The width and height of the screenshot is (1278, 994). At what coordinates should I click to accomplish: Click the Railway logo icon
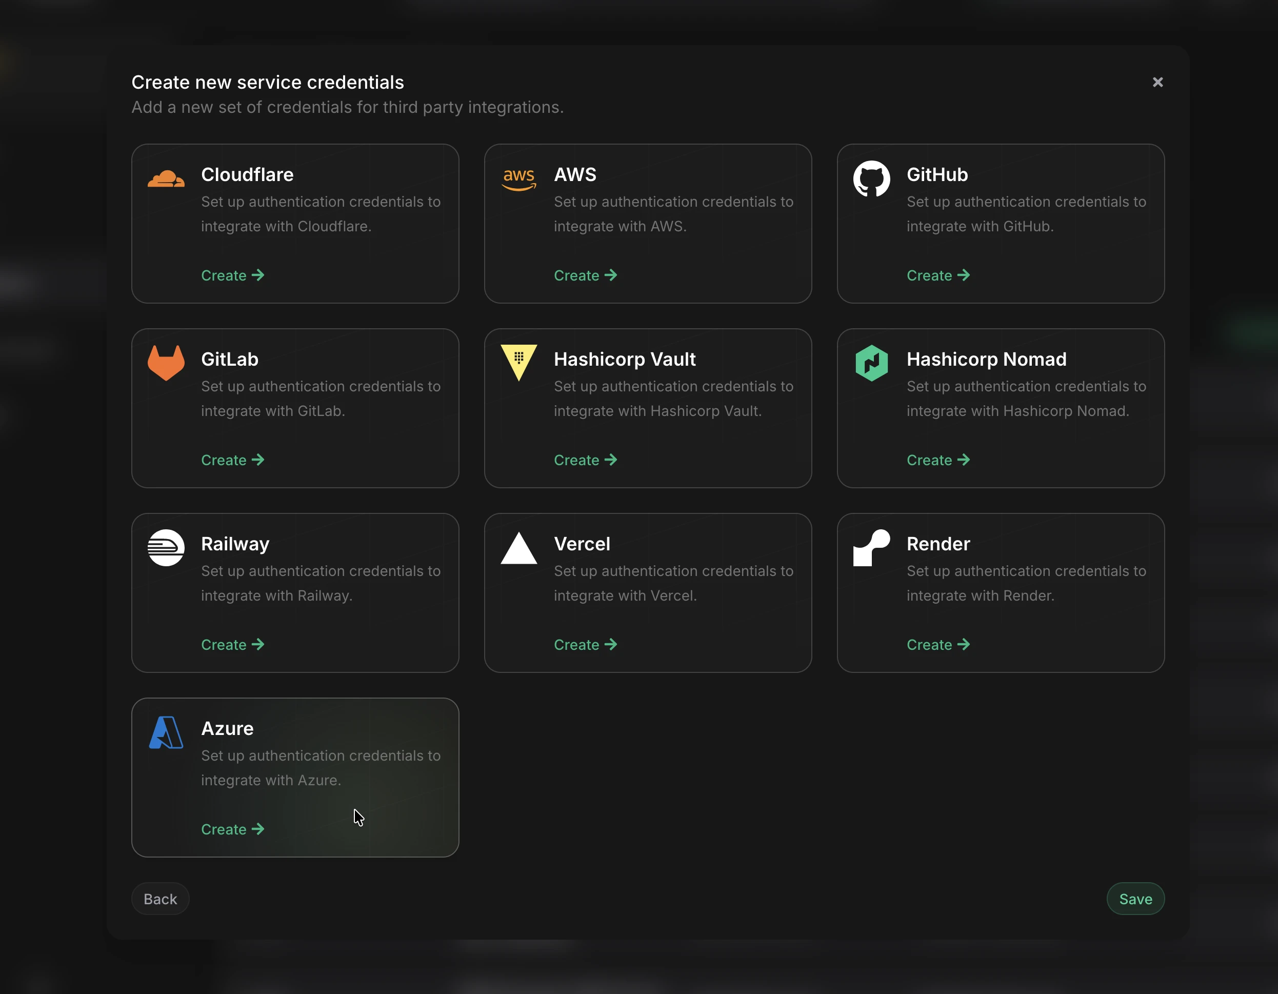pos(166,548)
